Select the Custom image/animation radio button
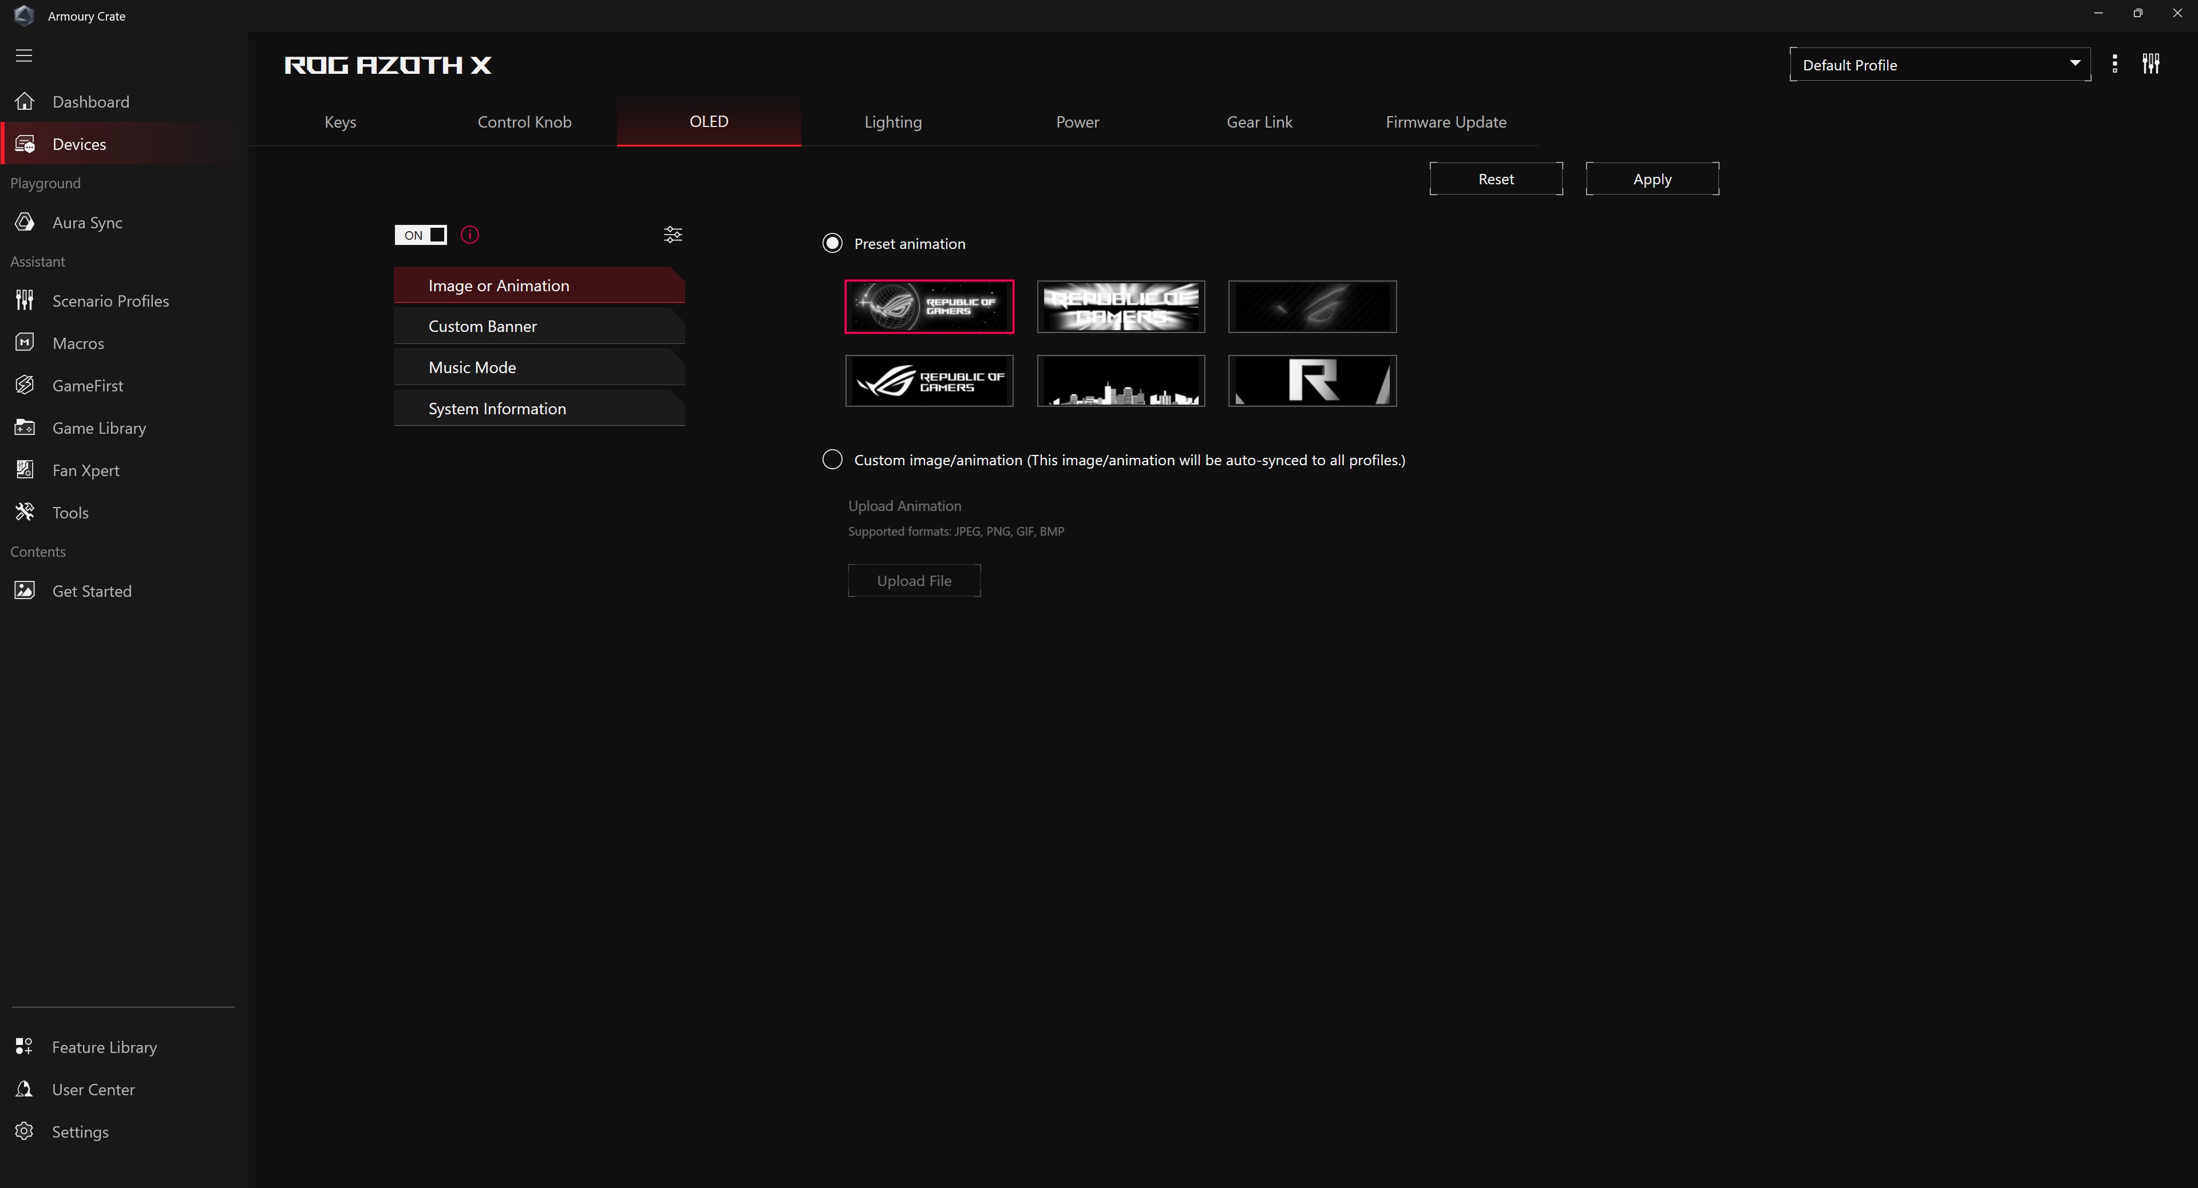Image resolution: width=2198 pixels, height=1188 pixels. click(x=832, y=460)
